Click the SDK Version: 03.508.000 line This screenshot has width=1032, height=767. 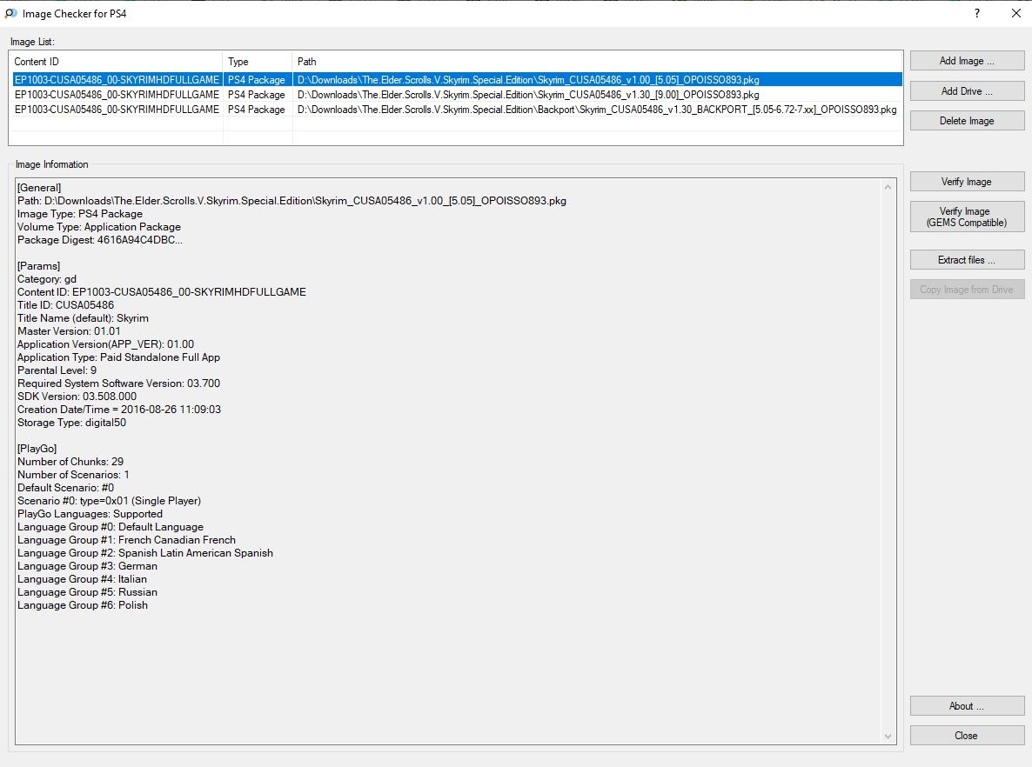[77, 397]
